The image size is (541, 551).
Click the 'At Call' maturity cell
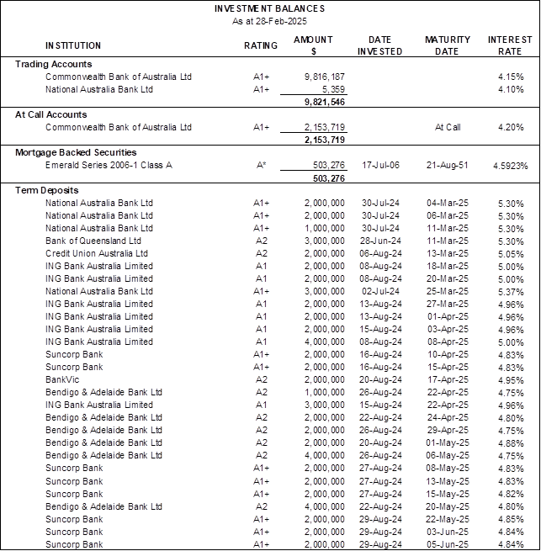(448, 127)
